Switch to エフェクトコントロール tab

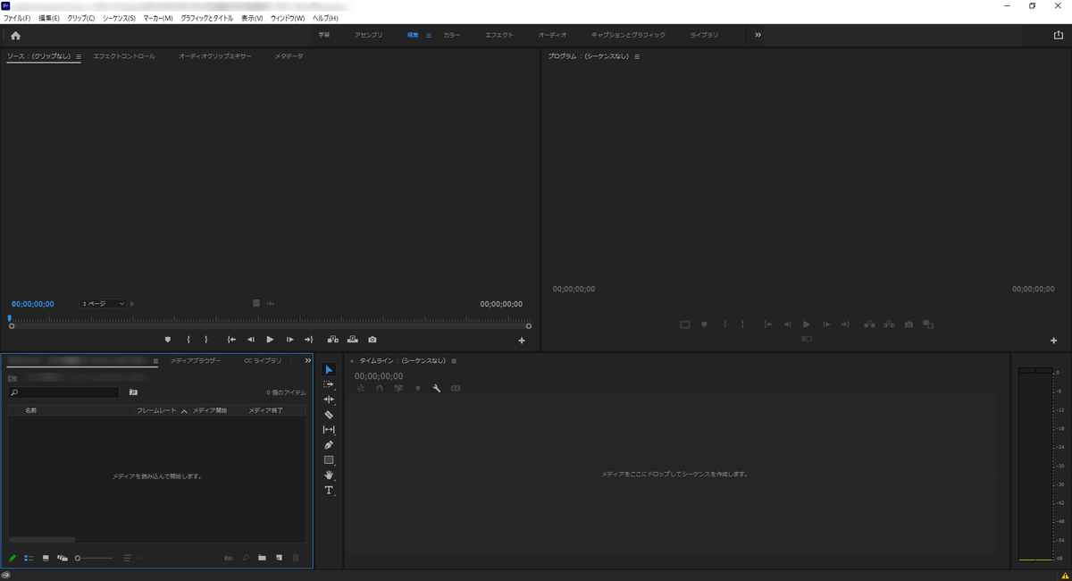coord(124,56)
